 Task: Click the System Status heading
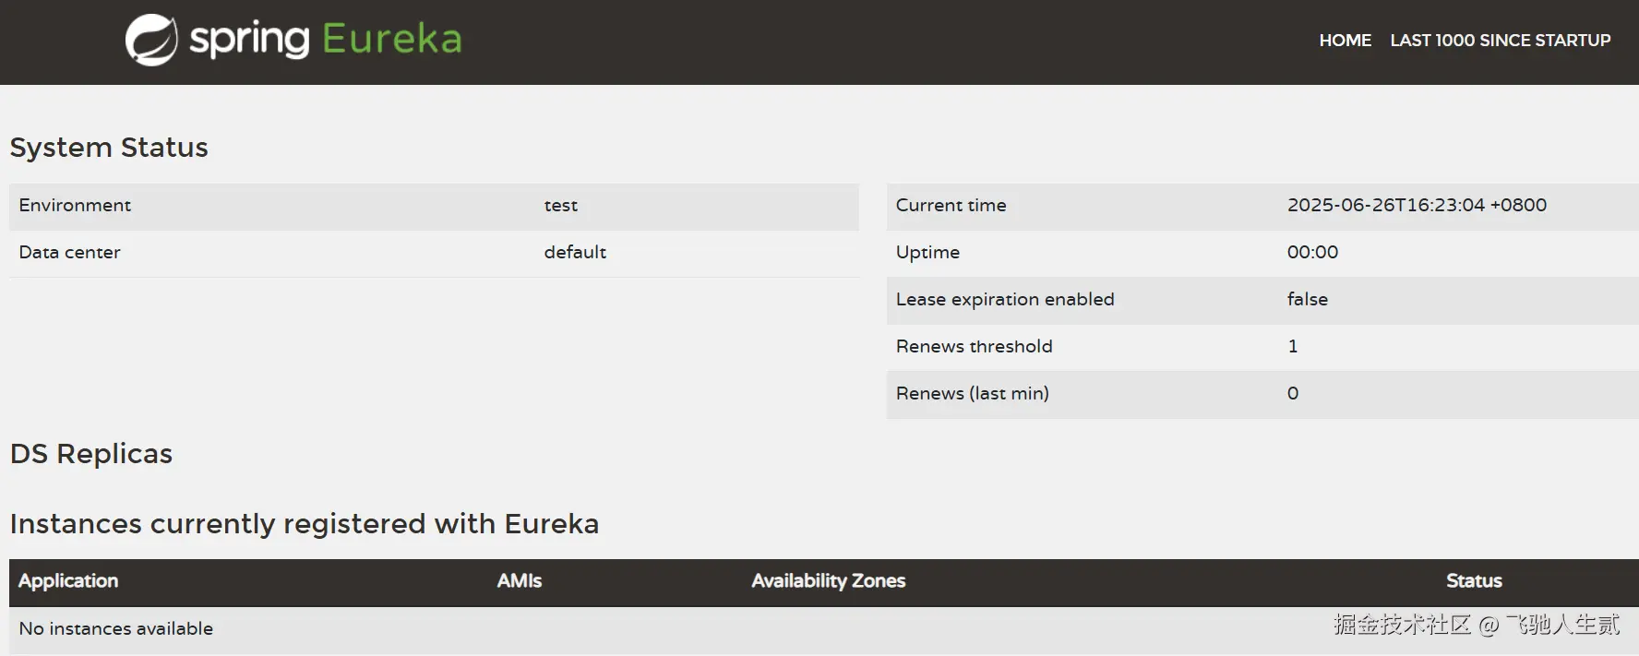[109, 148]
